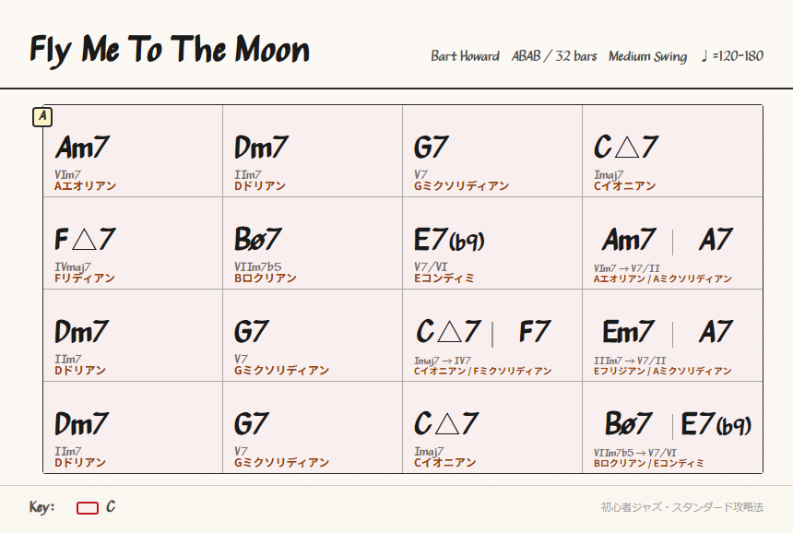The width and height of the screenshot is (793, 533).
Task: Select the CΔ7 chord in last row
Action: (446, 424)
